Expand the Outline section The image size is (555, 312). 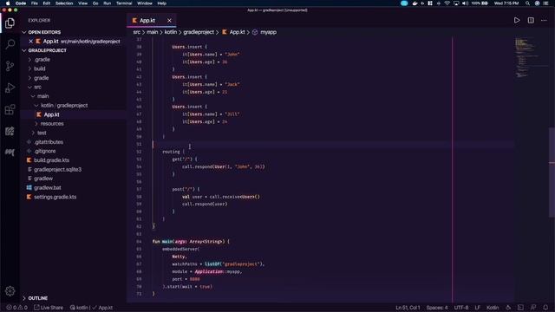tap(37, 298)
